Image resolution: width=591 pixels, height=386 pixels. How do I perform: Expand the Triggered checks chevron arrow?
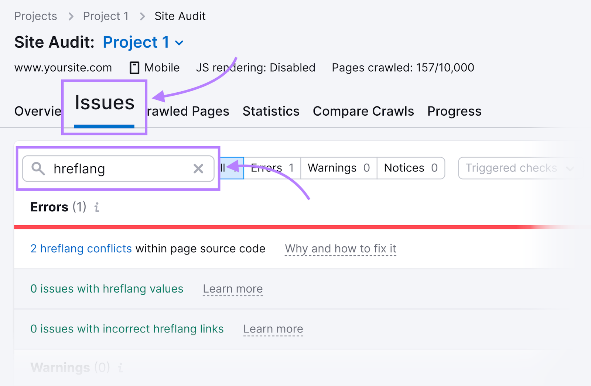click(571, 168)
